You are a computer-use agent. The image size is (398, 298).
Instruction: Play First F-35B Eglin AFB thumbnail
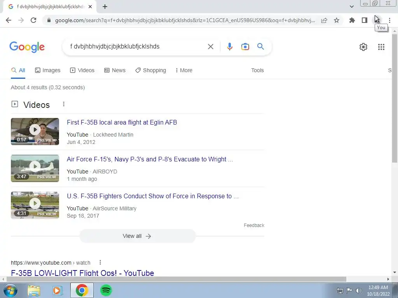pyautogui.click(x=35, y=132)
